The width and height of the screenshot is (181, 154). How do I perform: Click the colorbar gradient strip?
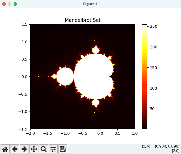(x=145, y=77)
